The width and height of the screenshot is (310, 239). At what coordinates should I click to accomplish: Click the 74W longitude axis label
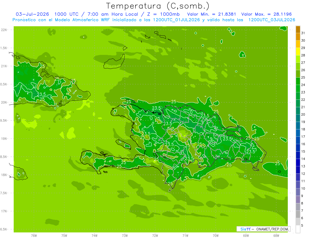tap(95, 236)
